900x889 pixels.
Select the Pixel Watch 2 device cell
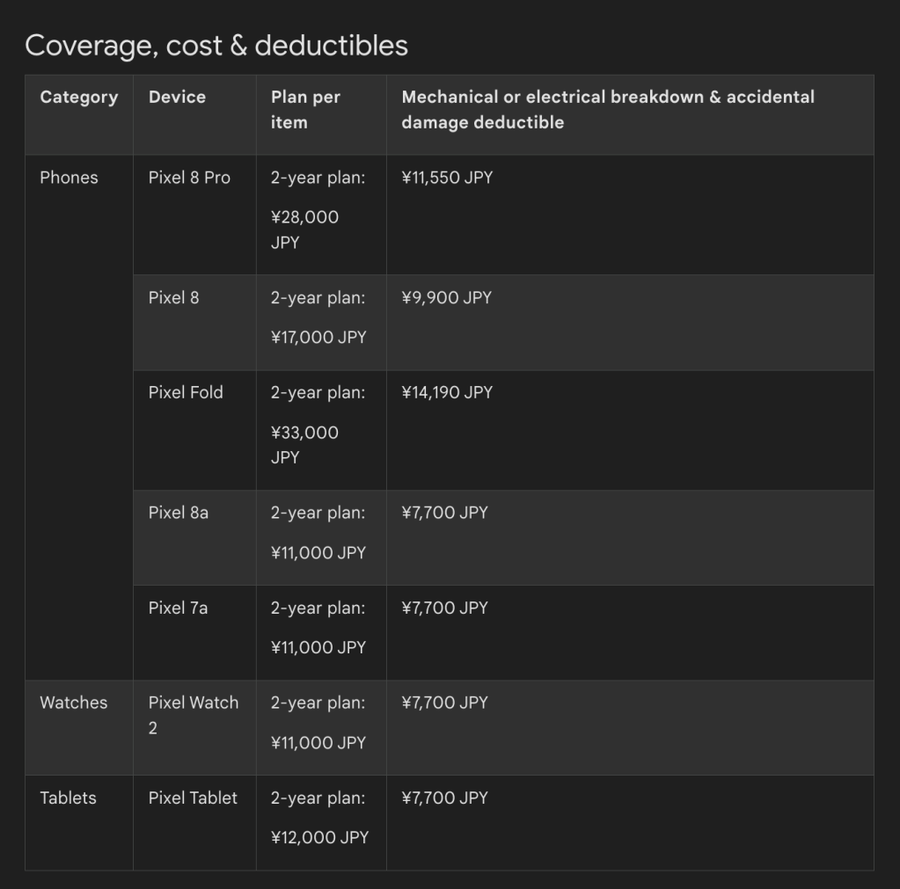coord(193,715)
